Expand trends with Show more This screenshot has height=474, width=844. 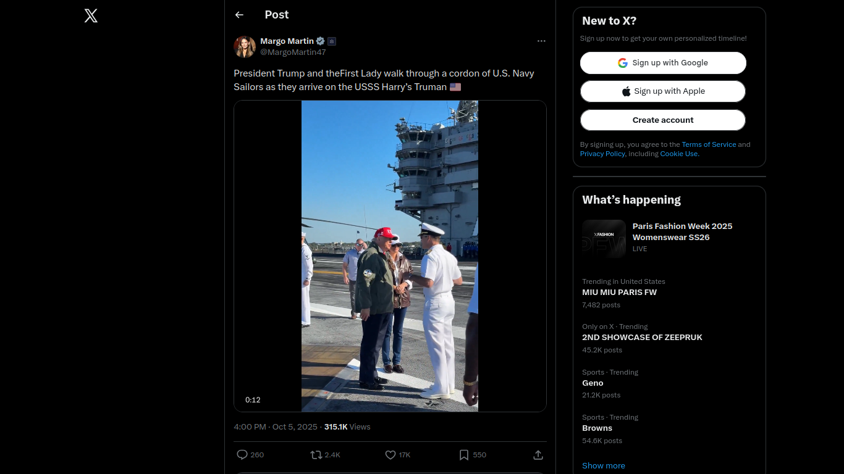604,465
